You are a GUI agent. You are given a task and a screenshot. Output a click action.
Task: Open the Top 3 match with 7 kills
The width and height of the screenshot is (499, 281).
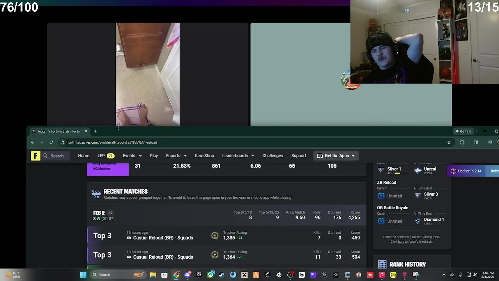click(x=226, y=235)
